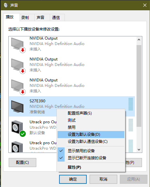
Task: Select the default Utrack pro speaker icon
Action: pyautogui.click(x=17, y=127)
